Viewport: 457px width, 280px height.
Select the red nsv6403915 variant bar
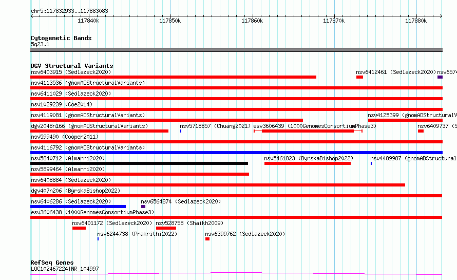(174, 77)
